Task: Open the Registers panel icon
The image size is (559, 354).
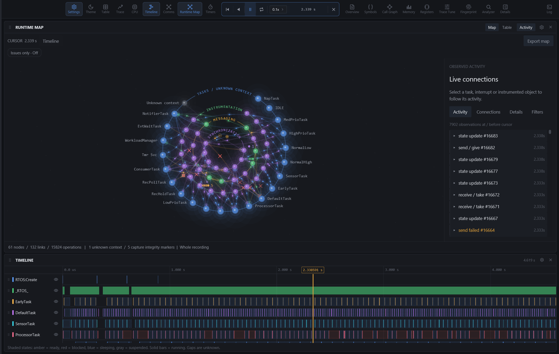Action: point(427,9)
